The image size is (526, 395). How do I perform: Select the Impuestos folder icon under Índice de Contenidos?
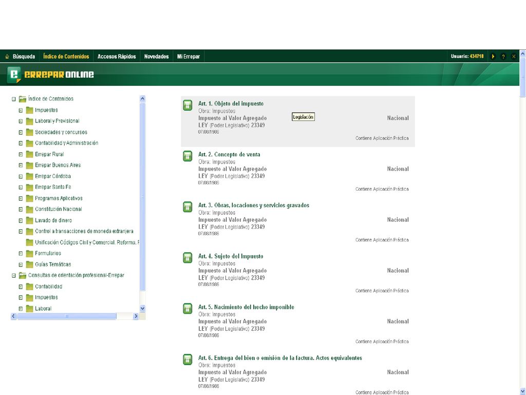(x=29, y=110)
